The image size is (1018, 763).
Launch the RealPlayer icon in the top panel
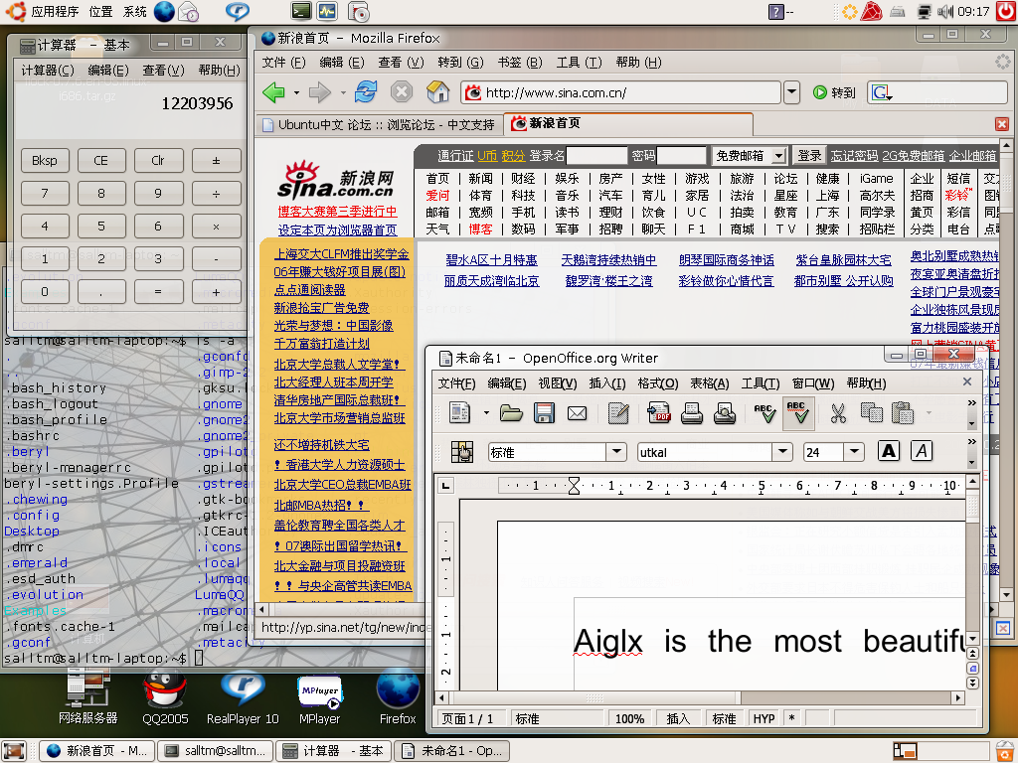[x=238, y=11]
